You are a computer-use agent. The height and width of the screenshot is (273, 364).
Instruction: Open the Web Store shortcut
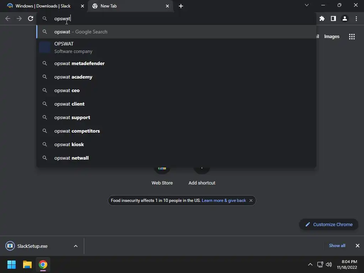pyautogui.click(x=162, y=176)
